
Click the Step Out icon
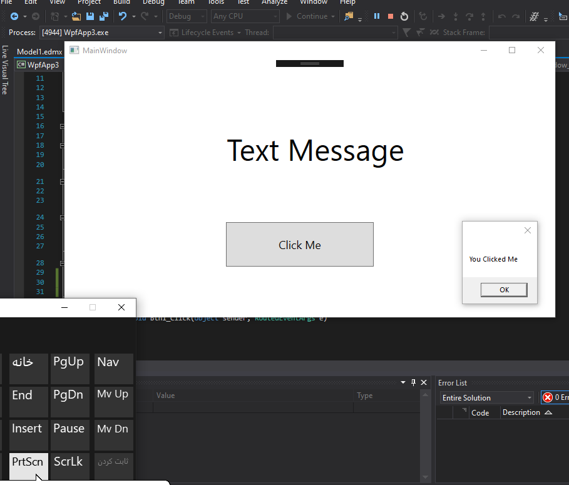coord(483,16)
